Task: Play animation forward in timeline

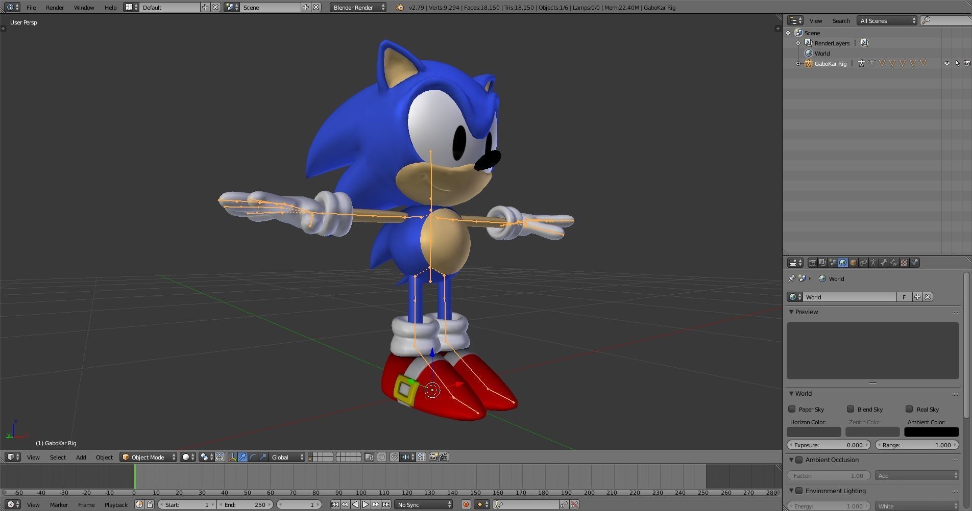Action: (x=366, y=504)
